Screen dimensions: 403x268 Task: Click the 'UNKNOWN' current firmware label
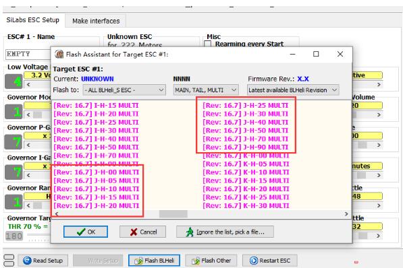tap(97, 79)
